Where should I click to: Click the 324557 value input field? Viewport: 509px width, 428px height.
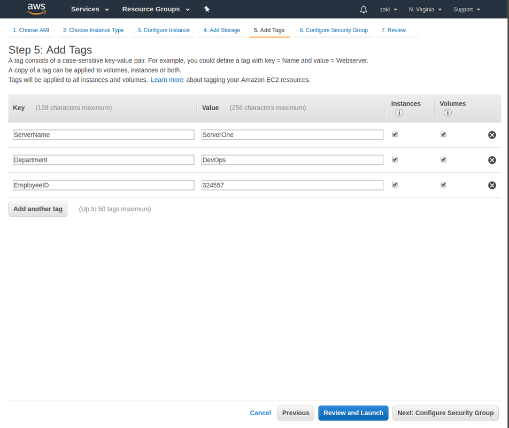point(292,185)
